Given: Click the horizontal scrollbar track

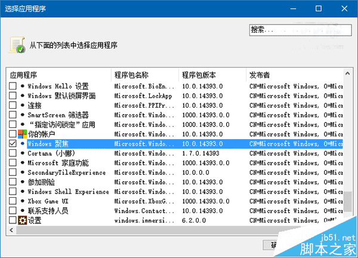Looking at the screenshot, I should tap(160, 230).
